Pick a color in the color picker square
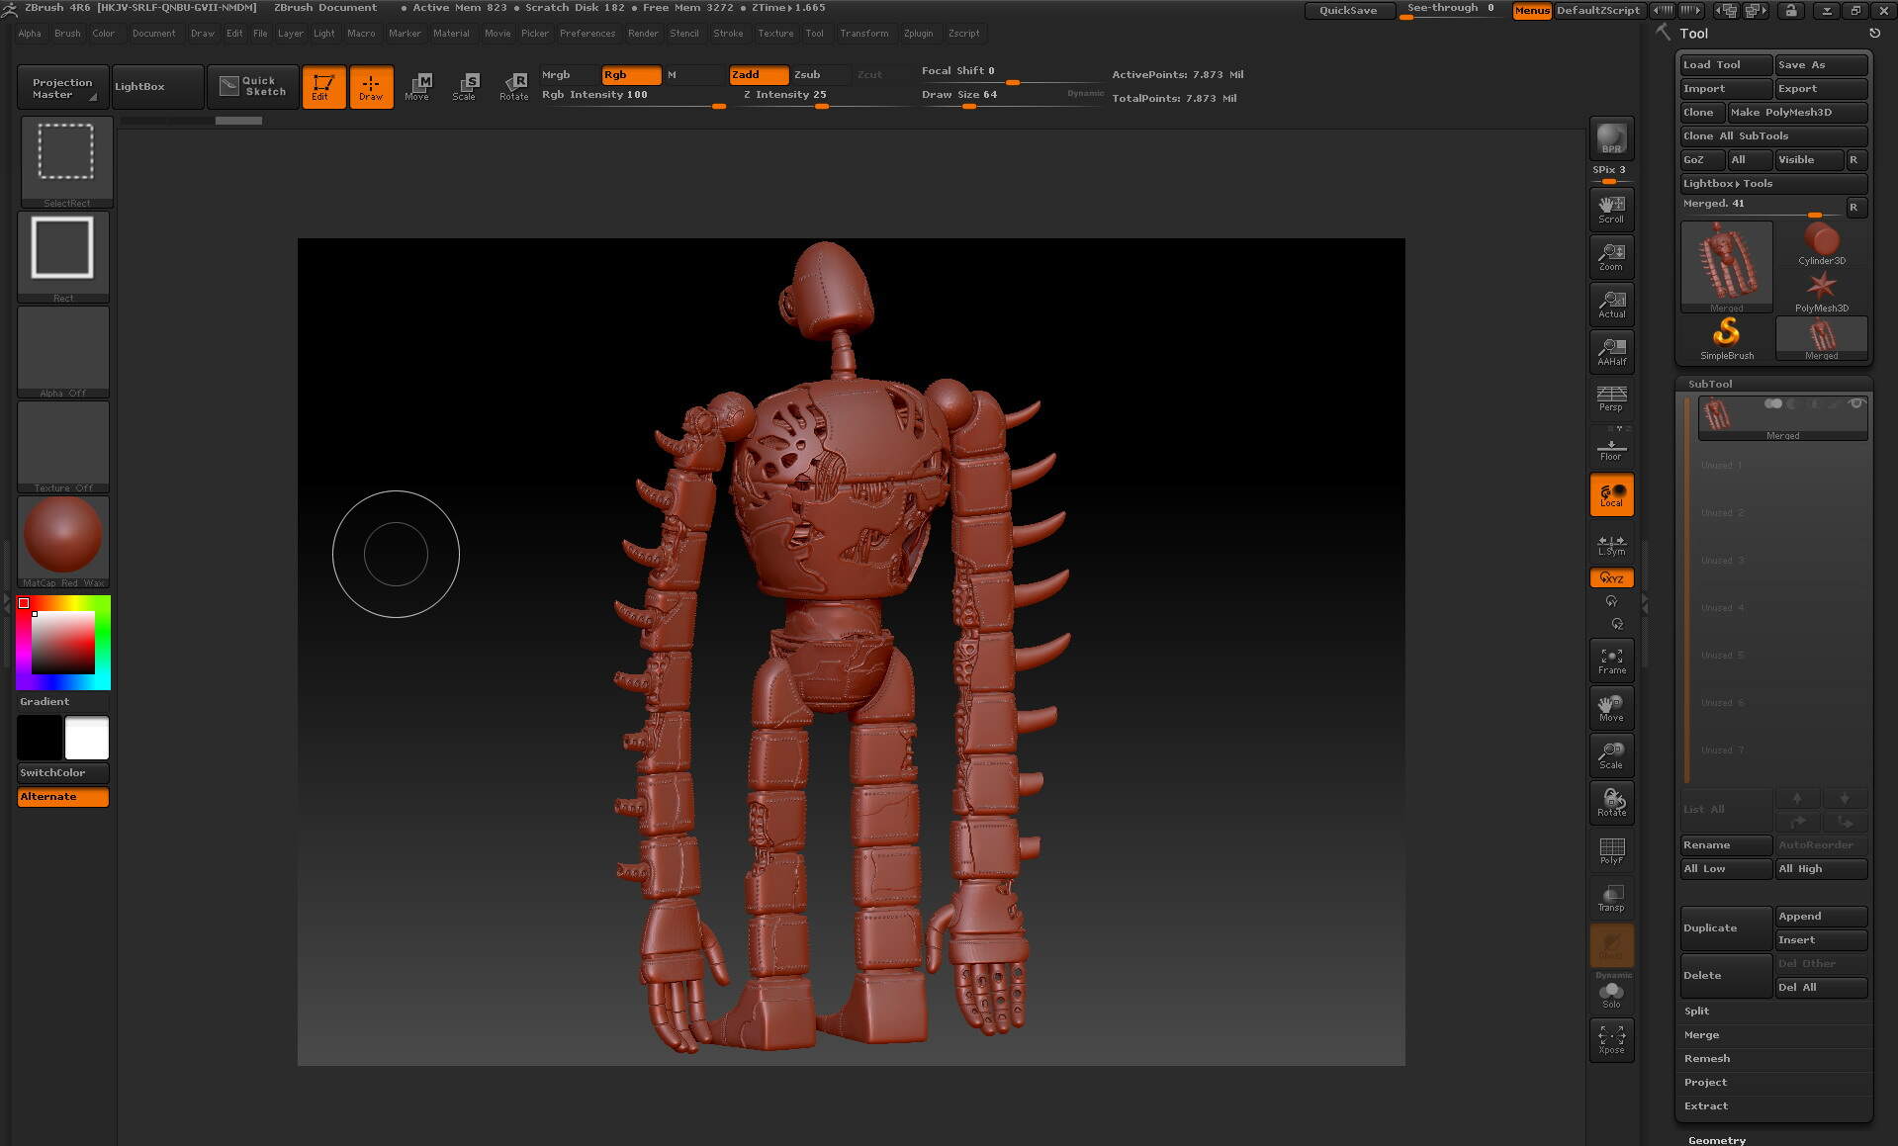Viewport: 1898px width, 1146px height. click(x=63, y=643)
